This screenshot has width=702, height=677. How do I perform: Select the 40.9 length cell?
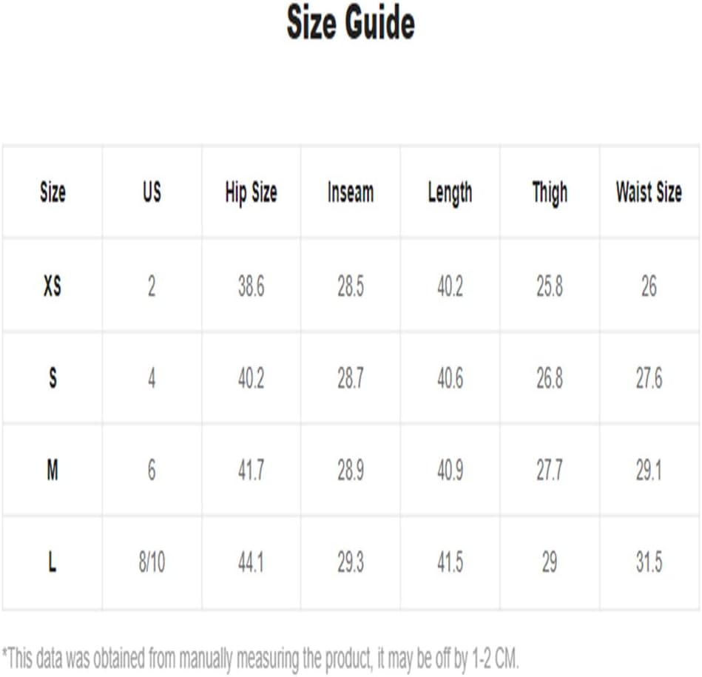click(x=450, y=470)
